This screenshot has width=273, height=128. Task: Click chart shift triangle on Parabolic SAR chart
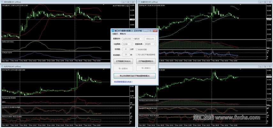(241, 5)
